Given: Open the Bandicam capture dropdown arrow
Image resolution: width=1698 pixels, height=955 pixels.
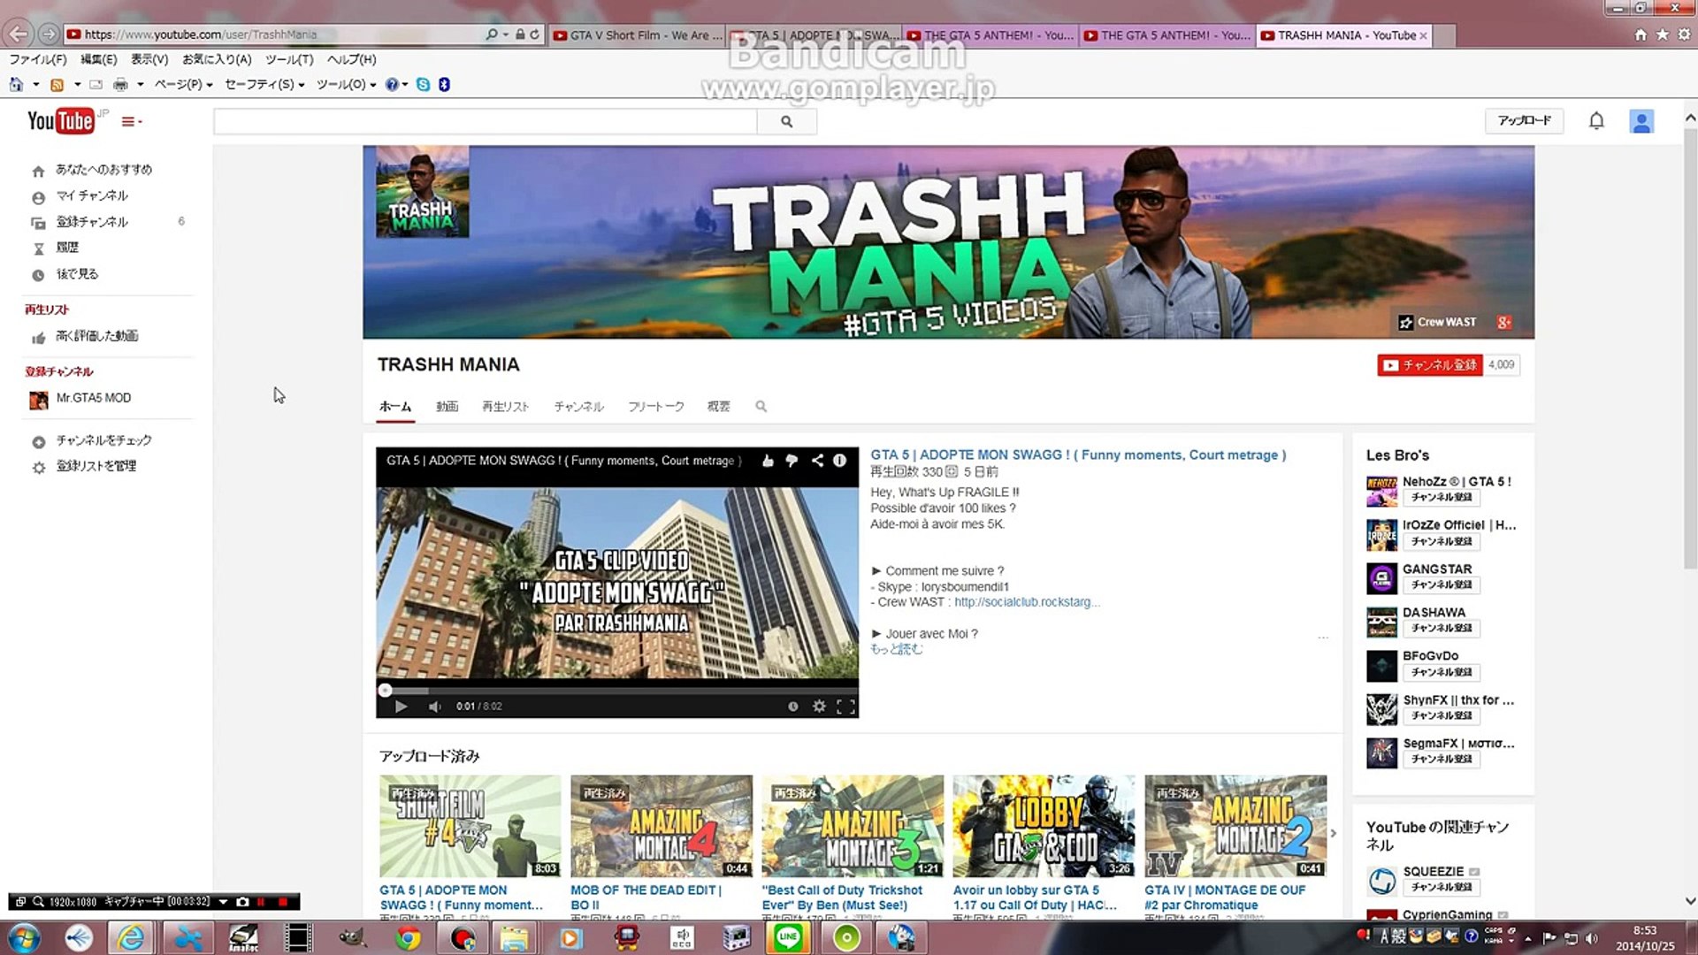Looking at the screenshot, I should (x=223, y=902).
